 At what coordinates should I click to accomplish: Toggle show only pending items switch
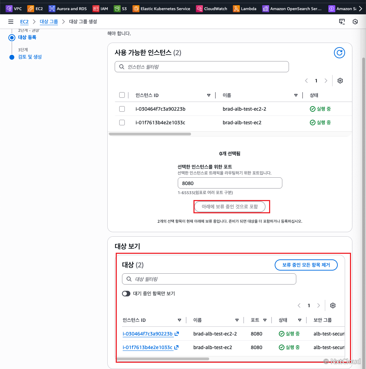[126, 294]
